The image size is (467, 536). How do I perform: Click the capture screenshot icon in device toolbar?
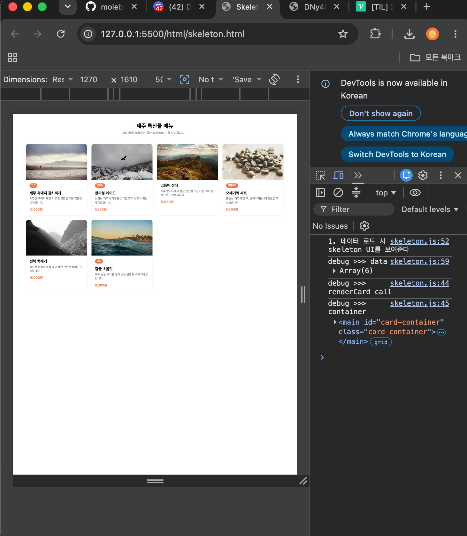click(185, 79)
